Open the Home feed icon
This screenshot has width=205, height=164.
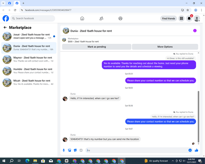[82, 18]
